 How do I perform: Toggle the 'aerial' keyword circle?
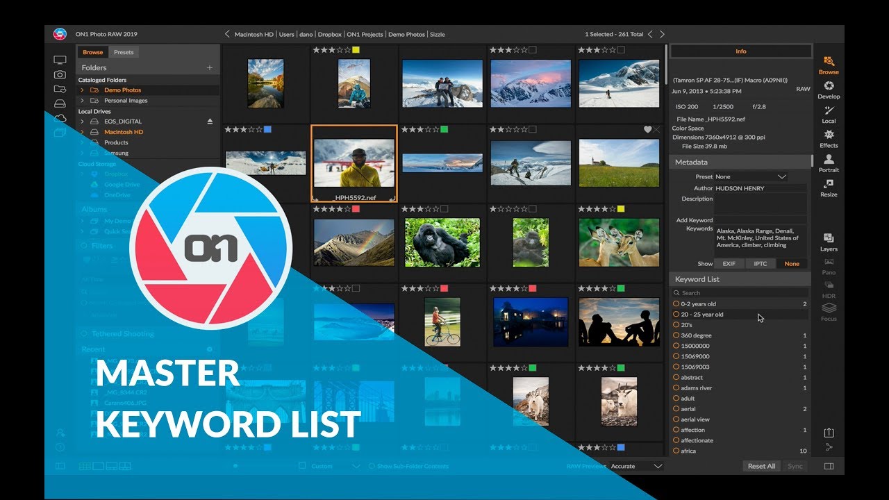click(676, 409)
